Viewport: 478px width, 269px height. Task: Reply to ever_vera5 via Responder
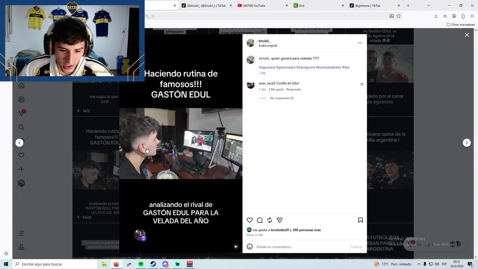coord(294,89)
